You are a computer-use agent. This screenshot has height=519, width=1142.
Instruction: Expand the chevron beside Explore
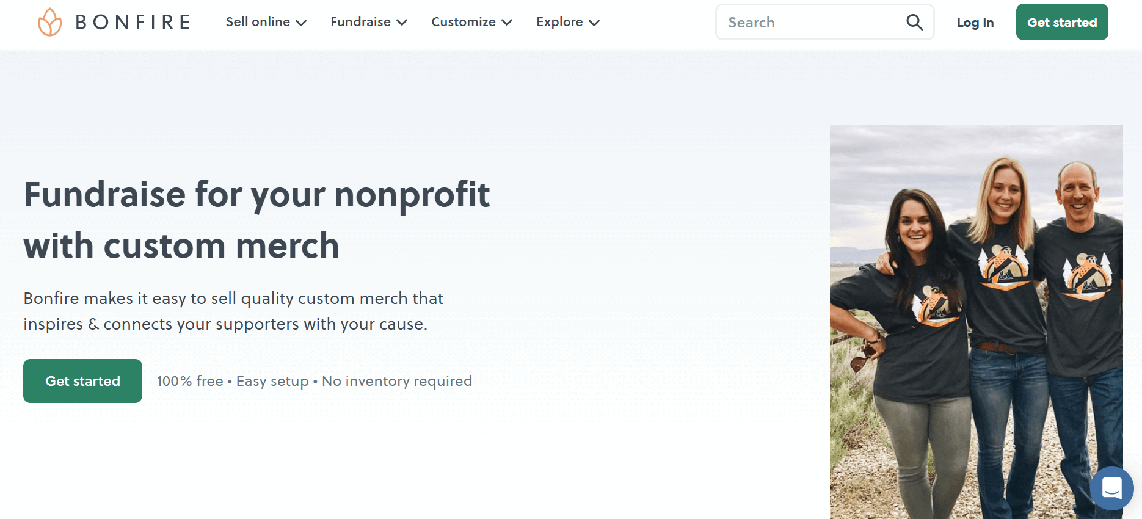point(594,23)
